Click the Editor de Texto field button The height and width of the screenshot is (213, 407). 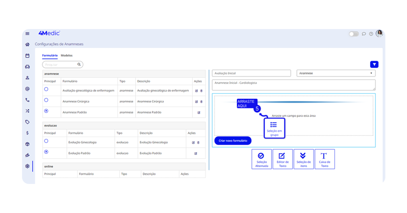click(283, 159)
